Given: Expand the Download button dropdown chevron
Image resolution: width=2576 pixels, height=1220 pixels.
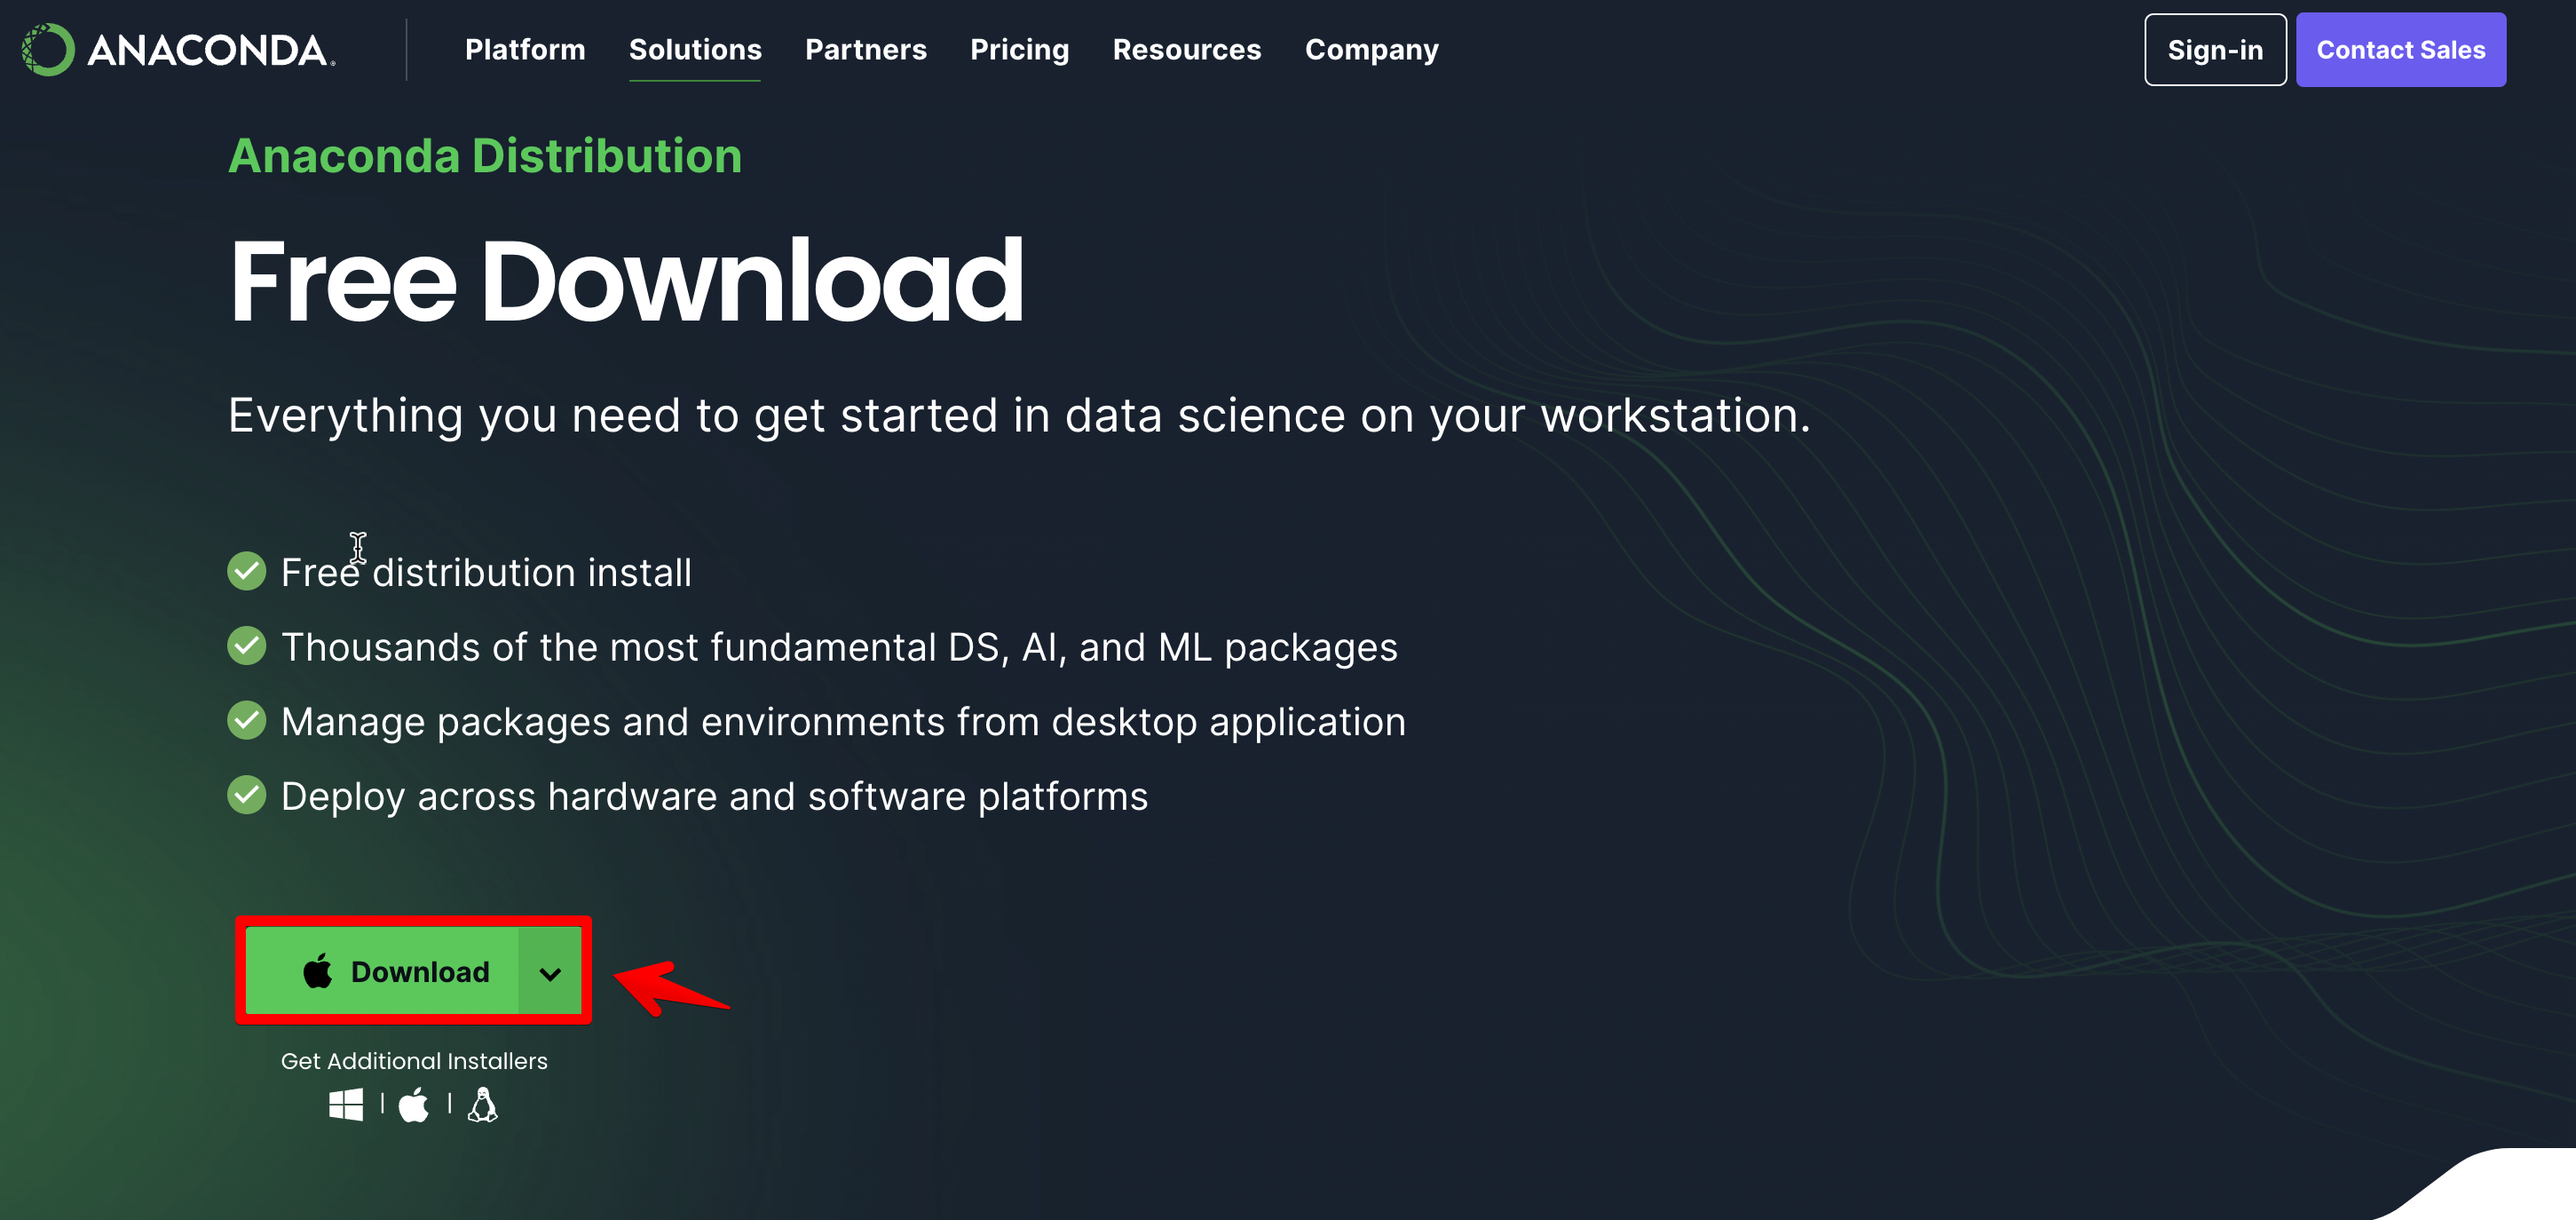Looking at the screenshot, I should (550, 972).
